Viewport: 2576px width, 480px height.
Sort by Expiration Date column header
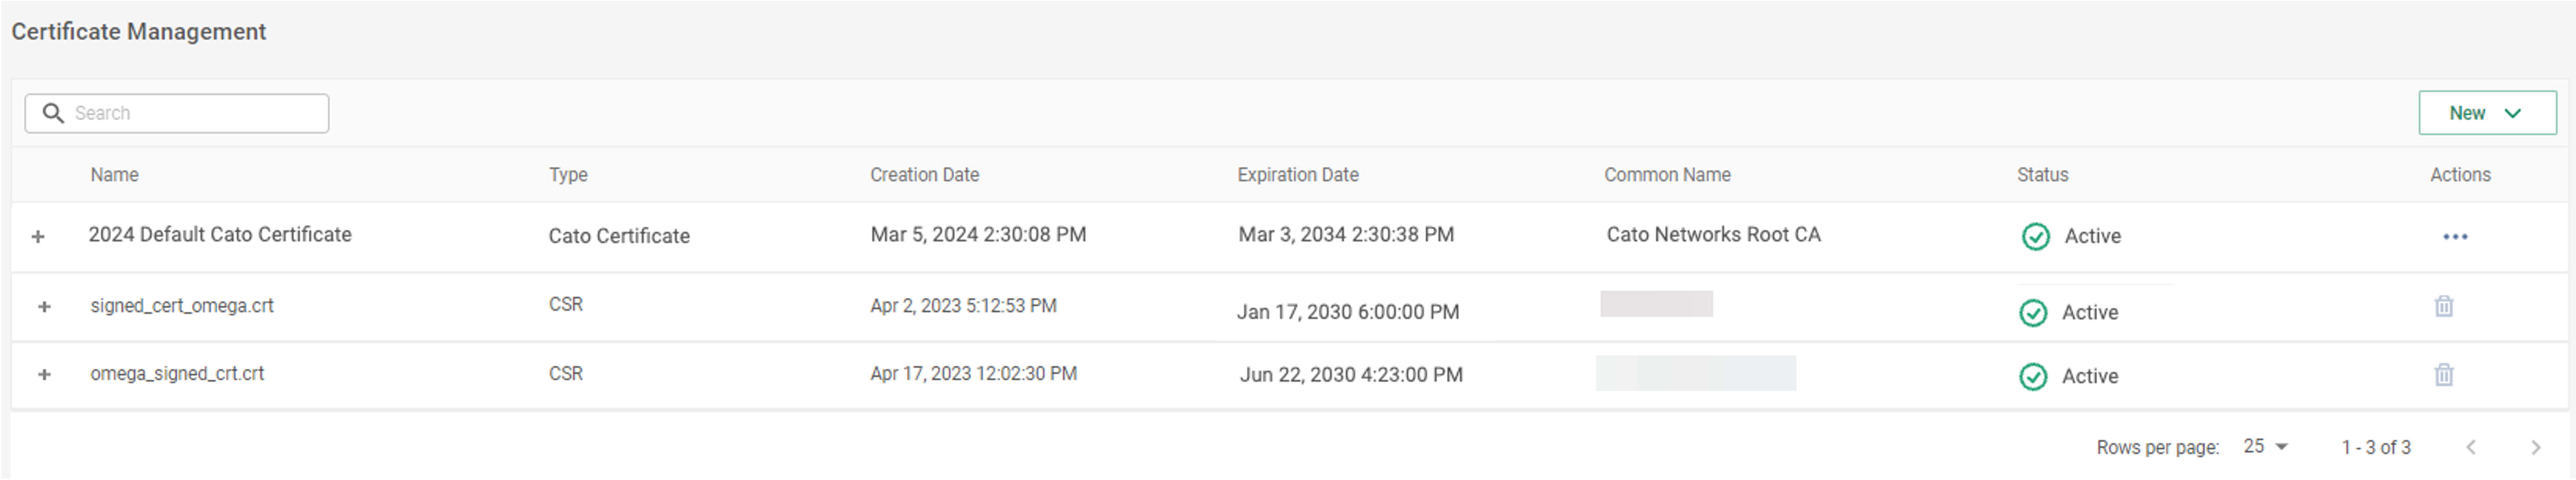1297,175
